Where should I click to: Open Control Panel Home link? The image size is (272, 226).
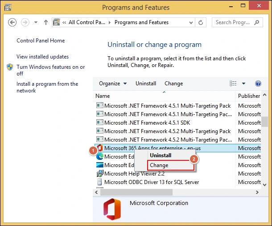pos(41,41)
